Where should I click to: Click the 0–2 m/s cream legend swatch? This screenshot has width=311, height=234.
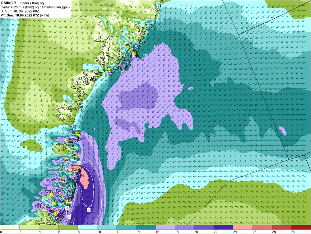tap(10, 227)
